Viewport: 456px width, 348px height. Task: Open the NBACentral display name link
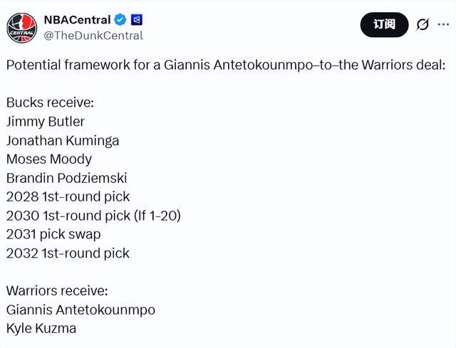77,19
